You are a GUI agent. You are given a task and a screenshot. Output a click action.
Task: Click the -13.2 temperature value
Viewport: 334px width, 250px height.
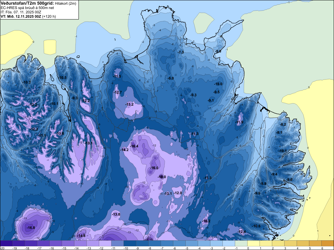(130, 104)
